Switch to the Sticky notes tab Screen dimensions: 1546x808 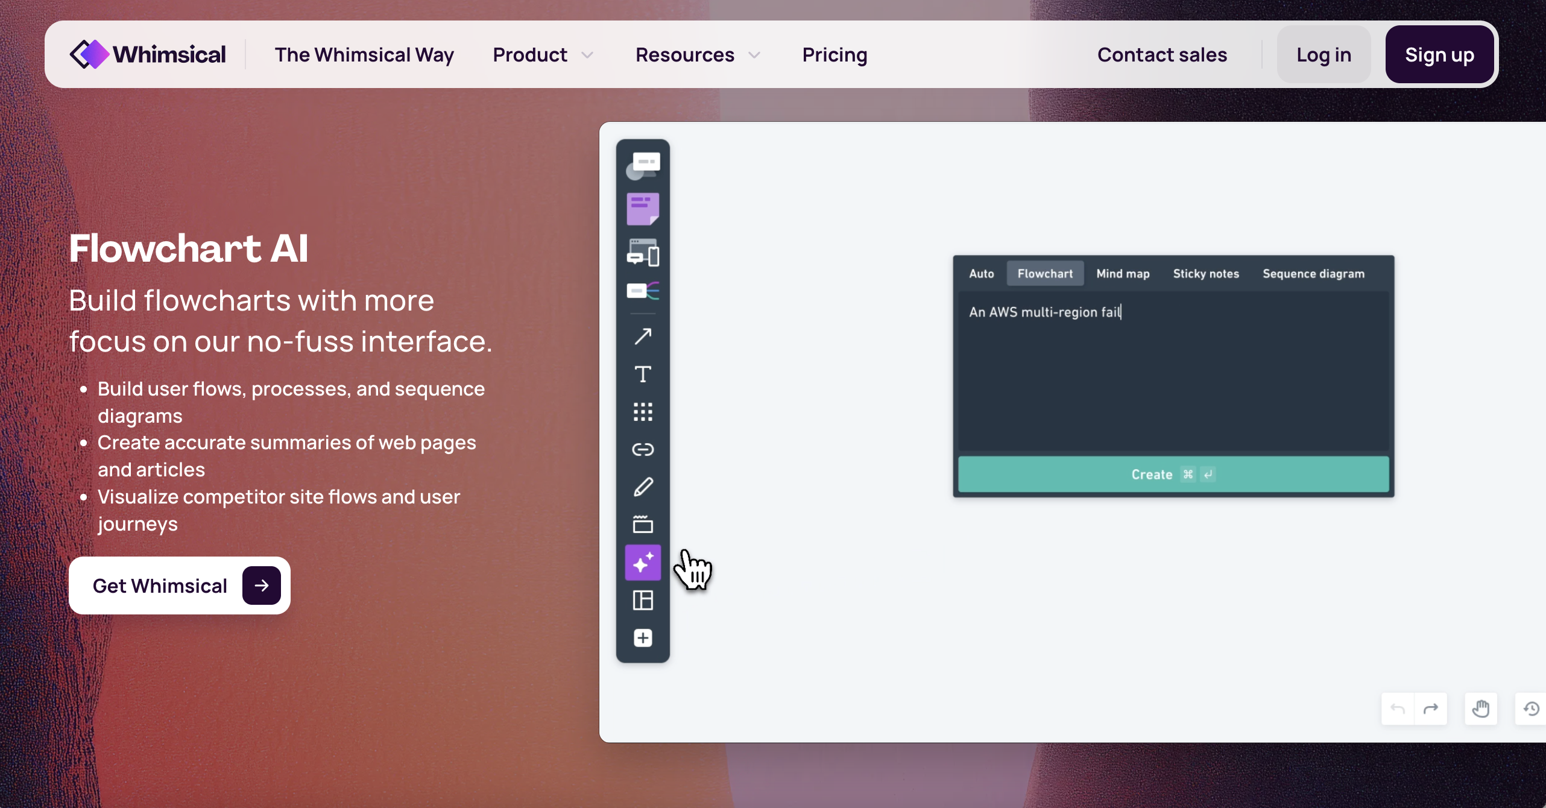click(x=1206, y=274)
